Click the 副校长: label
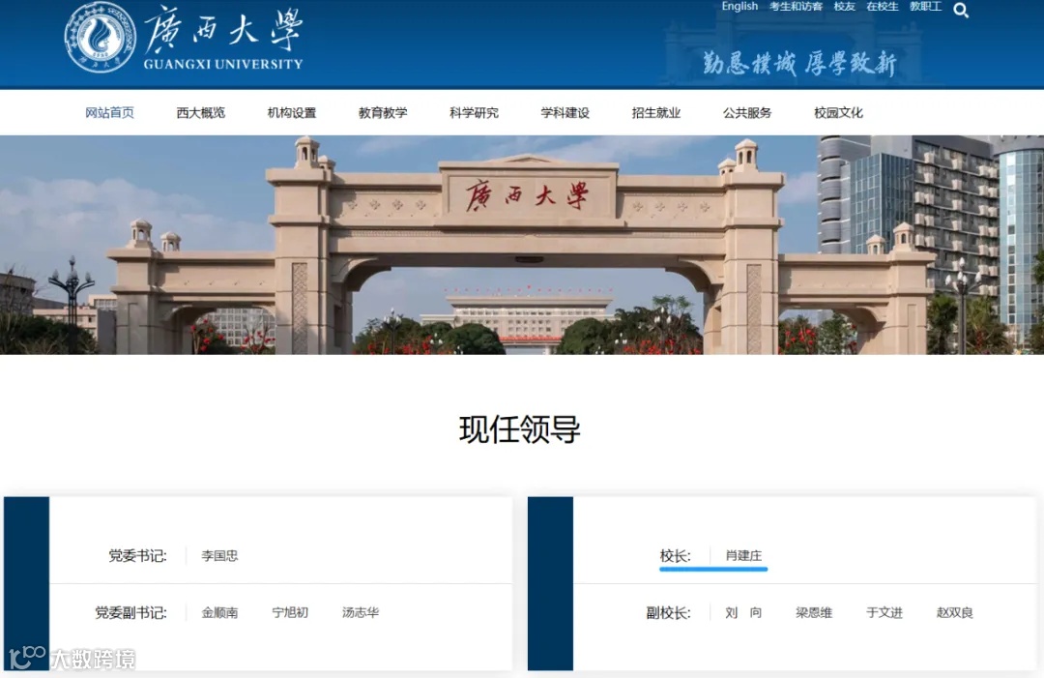 pos(669,613)
